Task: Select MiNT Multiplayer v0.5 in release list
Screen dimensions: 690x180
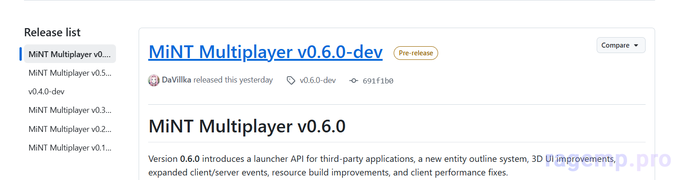Action: tap(70, 73)
